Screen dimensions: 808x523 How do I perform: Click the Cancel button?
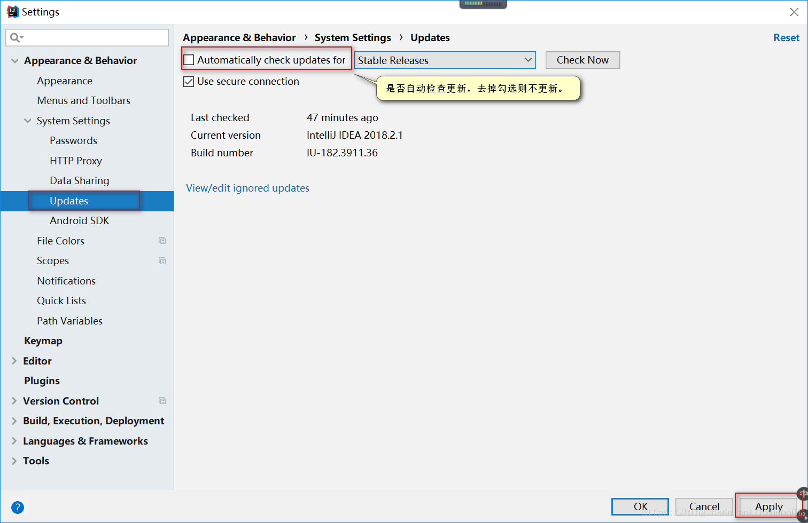pyautogui.click(x=704, y=506)
